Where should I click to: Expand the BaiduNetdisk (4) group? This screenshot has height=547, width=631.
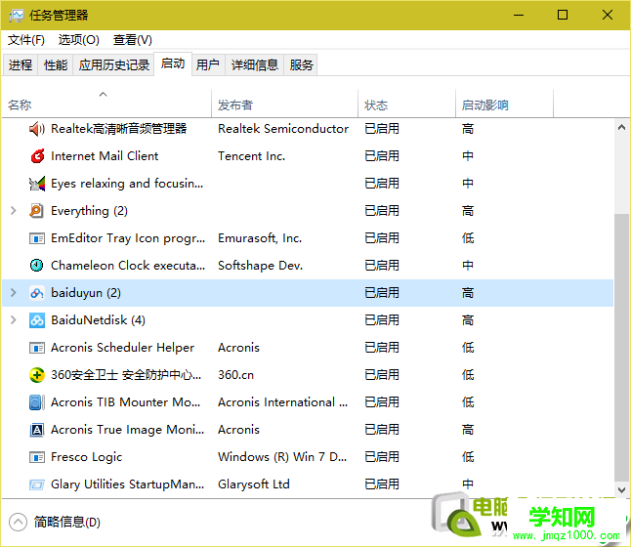pyautogui.click(x=13, y=320)
